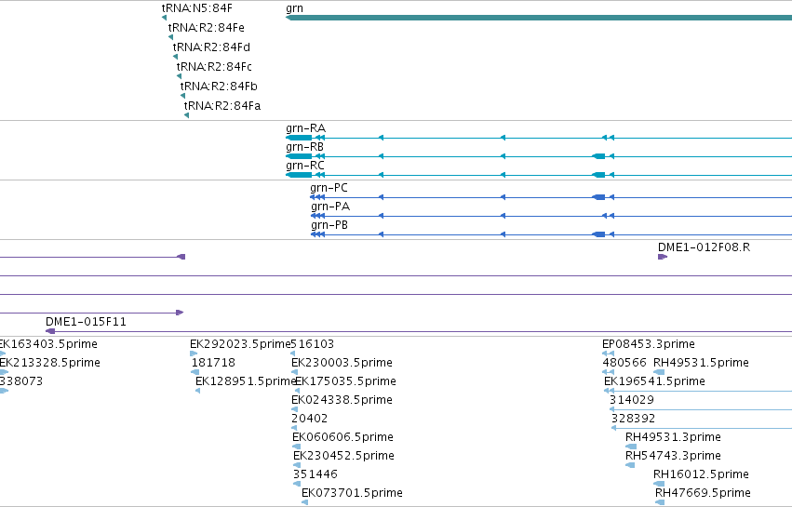792x507 pixels.
Task: Select tRNA:R2:84Fa feature label
Action: pyautogui.click(x=222, y=106)
